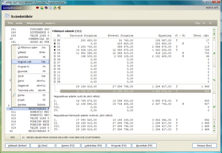Click the highlighted grey totals row
The image size is (222, 153).
pos(136,91)
